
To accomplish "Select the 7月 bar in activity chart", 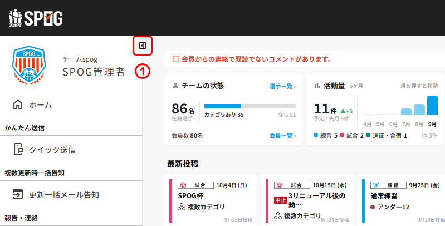I will (x=406, y=112).
